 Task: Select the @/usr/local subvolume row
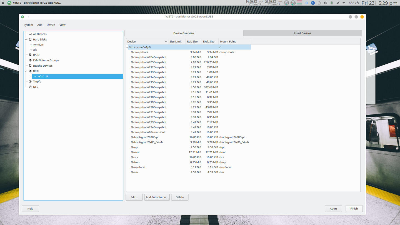tap(188, 167)
